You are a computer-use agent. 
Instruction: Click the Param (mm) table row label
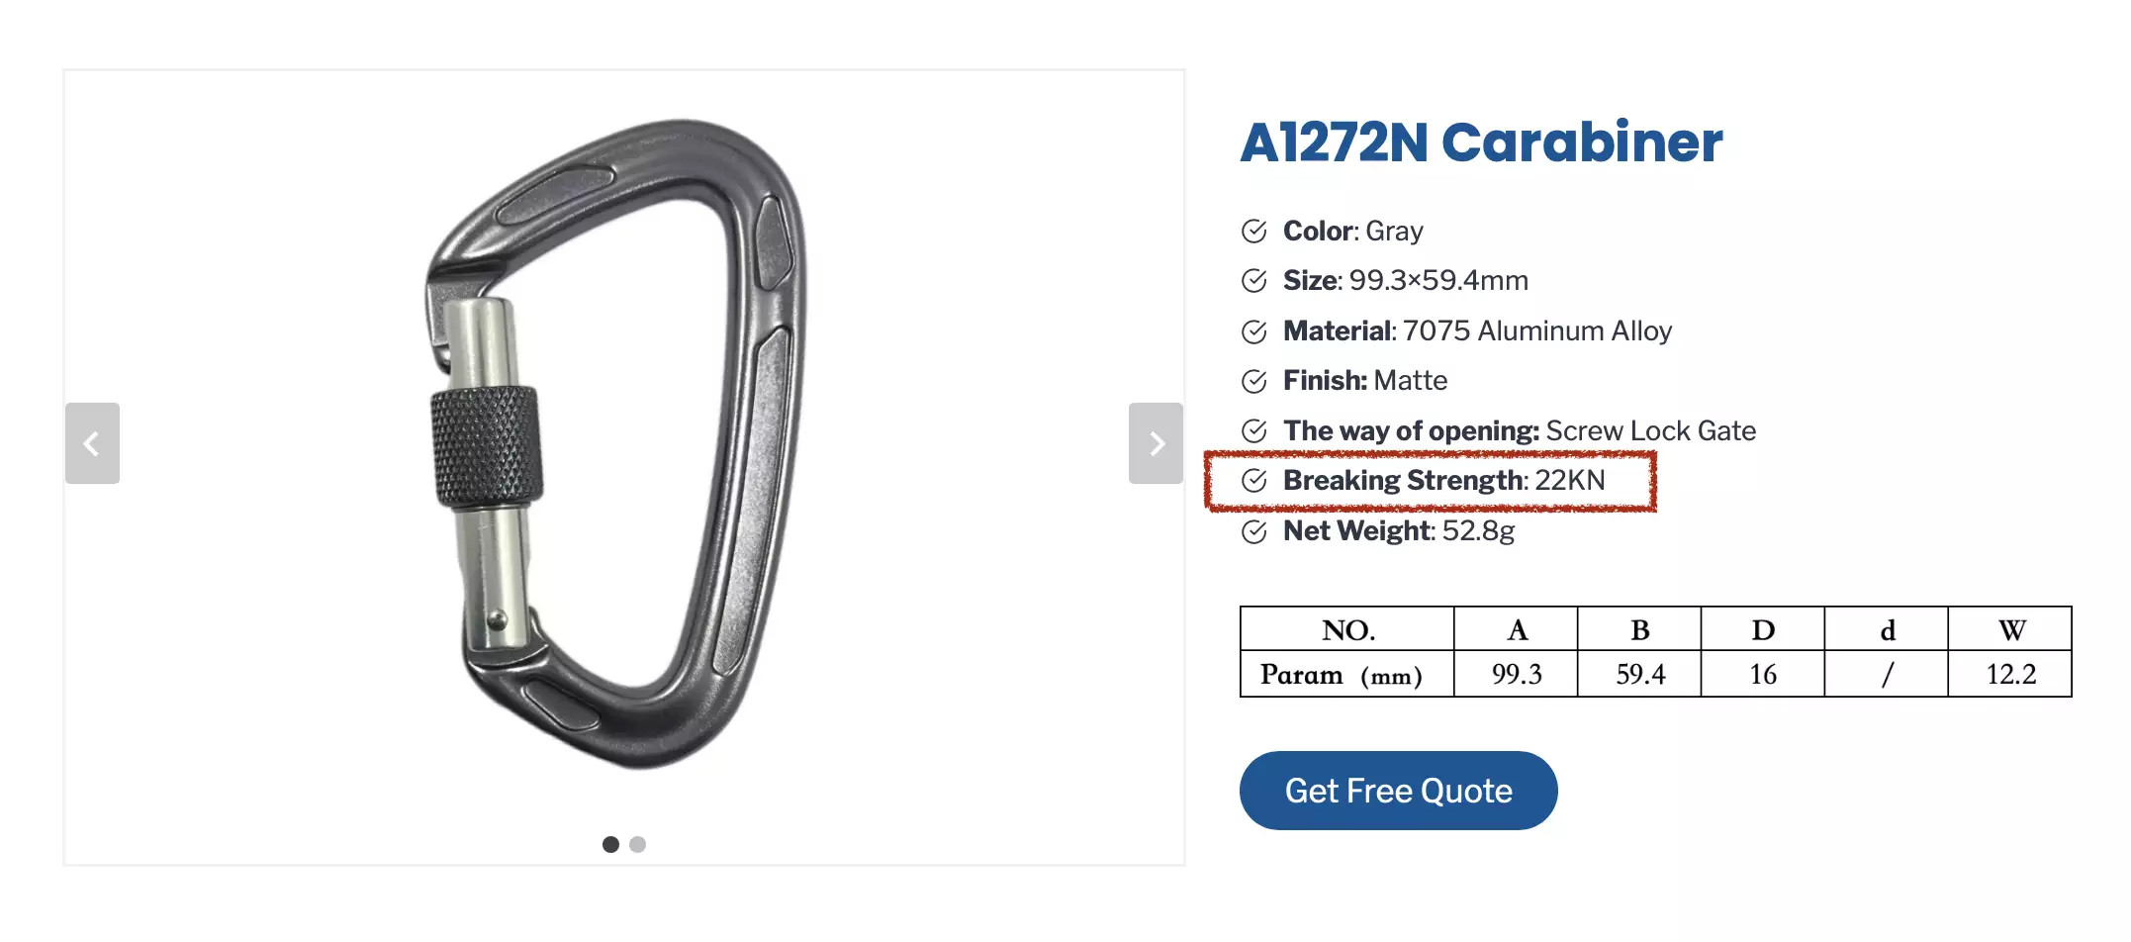(x=1345, y=674)
